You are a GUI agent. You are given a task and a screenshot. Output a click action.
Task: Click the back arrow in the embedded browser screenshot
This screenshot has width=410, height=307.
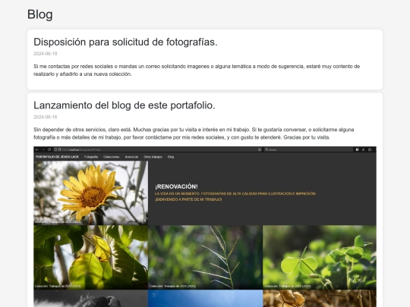(x=37, y=149)
